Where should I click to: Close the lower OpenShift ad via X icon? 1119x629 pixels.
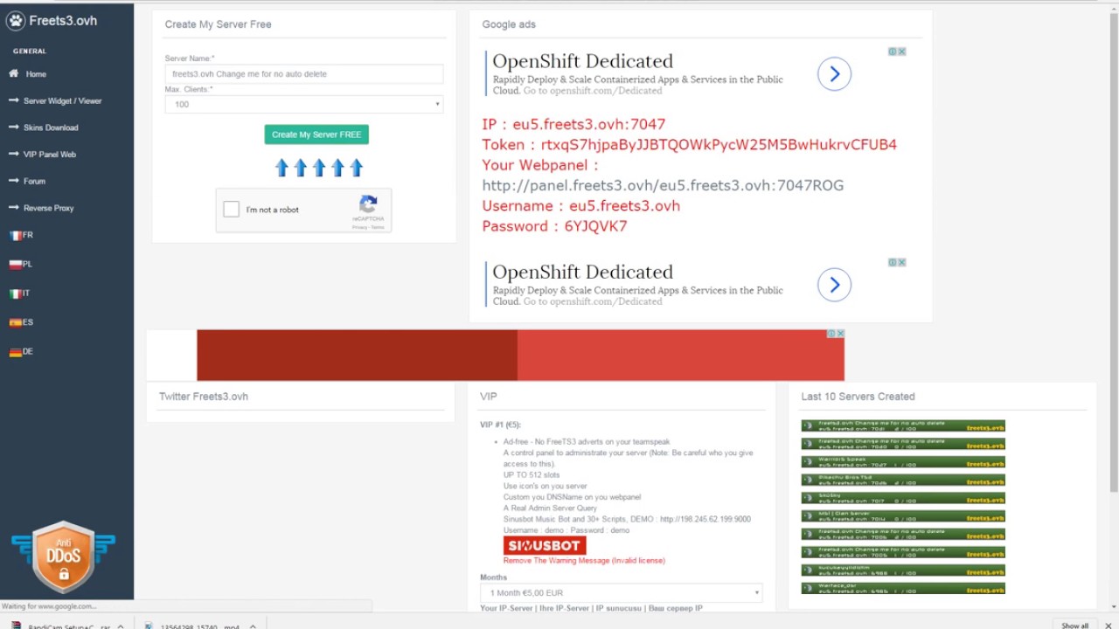(x=901, y=262)
